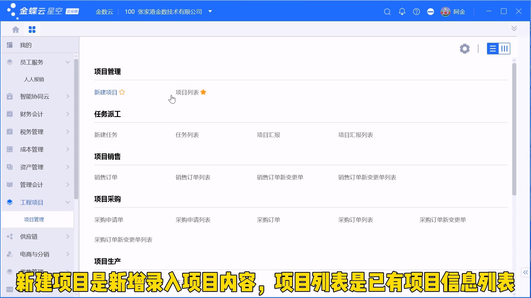Click the 金数云 header label

[104, 12]
